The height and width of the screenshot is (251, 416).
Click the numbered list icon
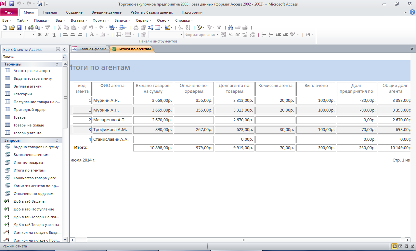pyautogui.click(x=271, y=35)
